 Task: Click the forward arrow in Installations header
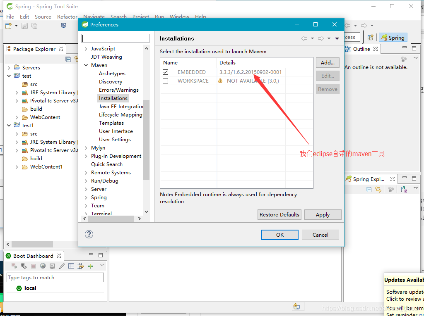321,38
